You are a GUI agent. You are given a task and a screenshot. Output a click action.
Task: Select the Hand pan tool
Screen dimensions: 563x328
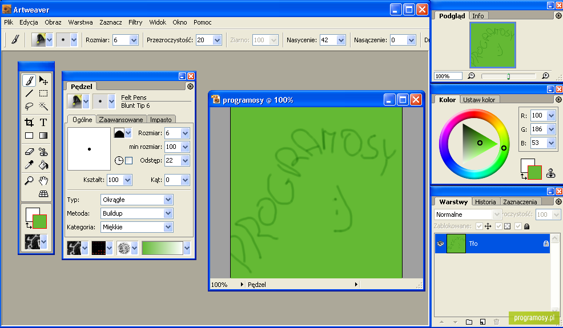click(x=43, y=180)
